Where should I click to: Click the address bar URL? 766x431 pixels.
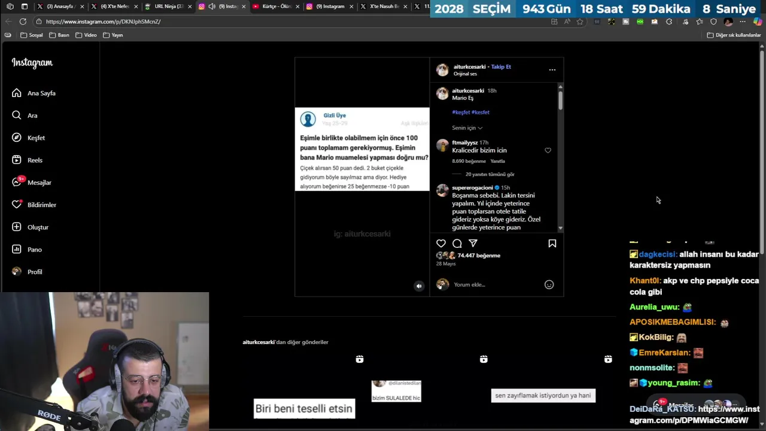coord(103,22)
